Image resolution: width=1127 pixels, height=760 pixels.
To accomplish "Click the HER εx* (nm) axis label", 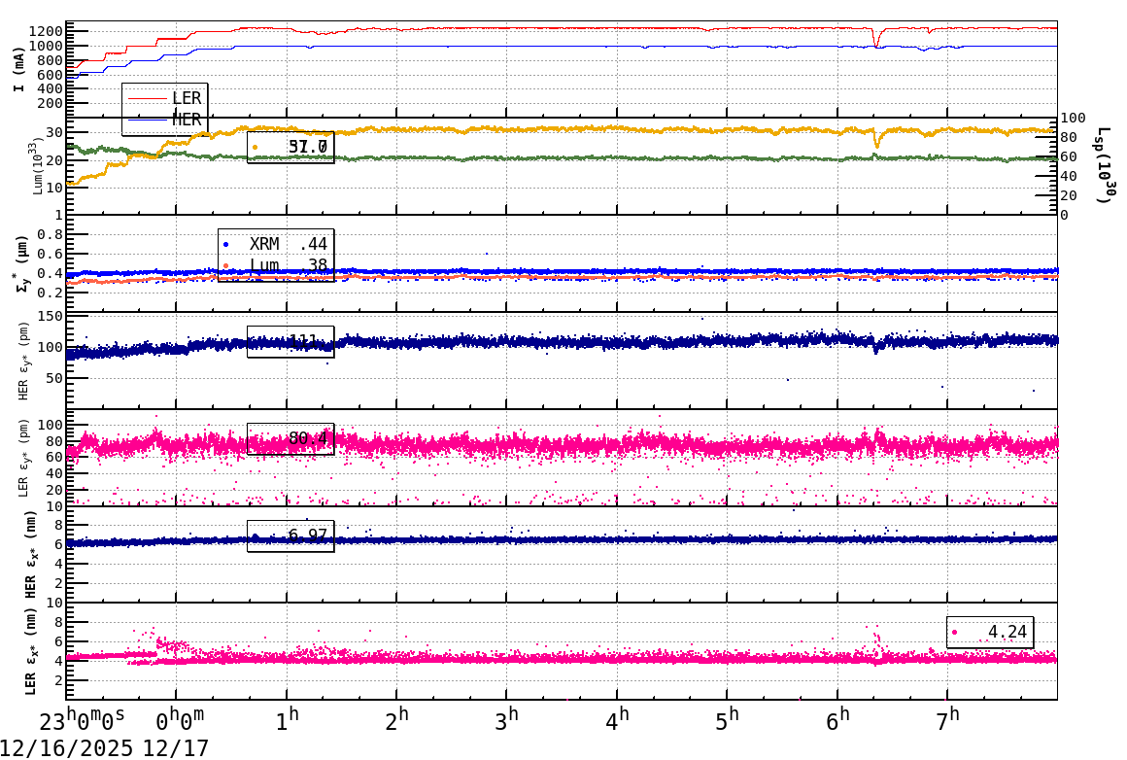I will [x=30, y=554].
